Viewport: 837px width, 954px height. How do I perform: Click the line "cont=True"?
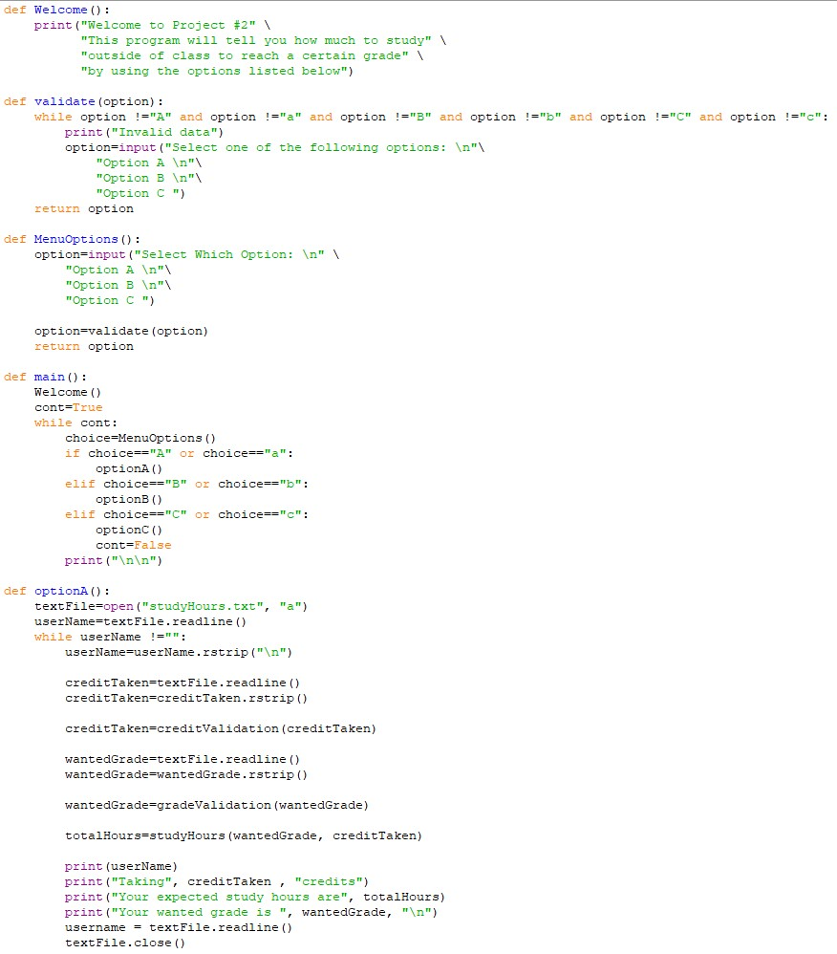click(x=68, y=407)
